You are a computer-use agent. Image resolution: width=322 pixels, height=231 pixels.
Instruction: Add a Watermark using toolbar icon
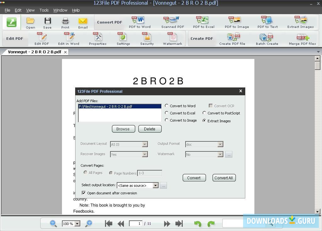[173, 39]
